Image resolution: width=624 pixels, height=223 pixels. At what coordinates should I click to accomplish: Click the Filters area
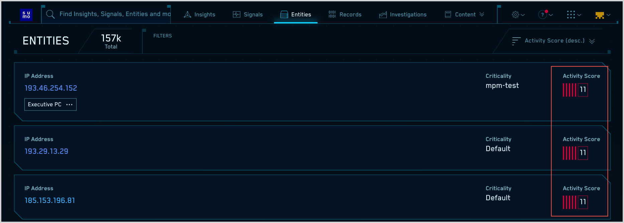coord(162,36)
